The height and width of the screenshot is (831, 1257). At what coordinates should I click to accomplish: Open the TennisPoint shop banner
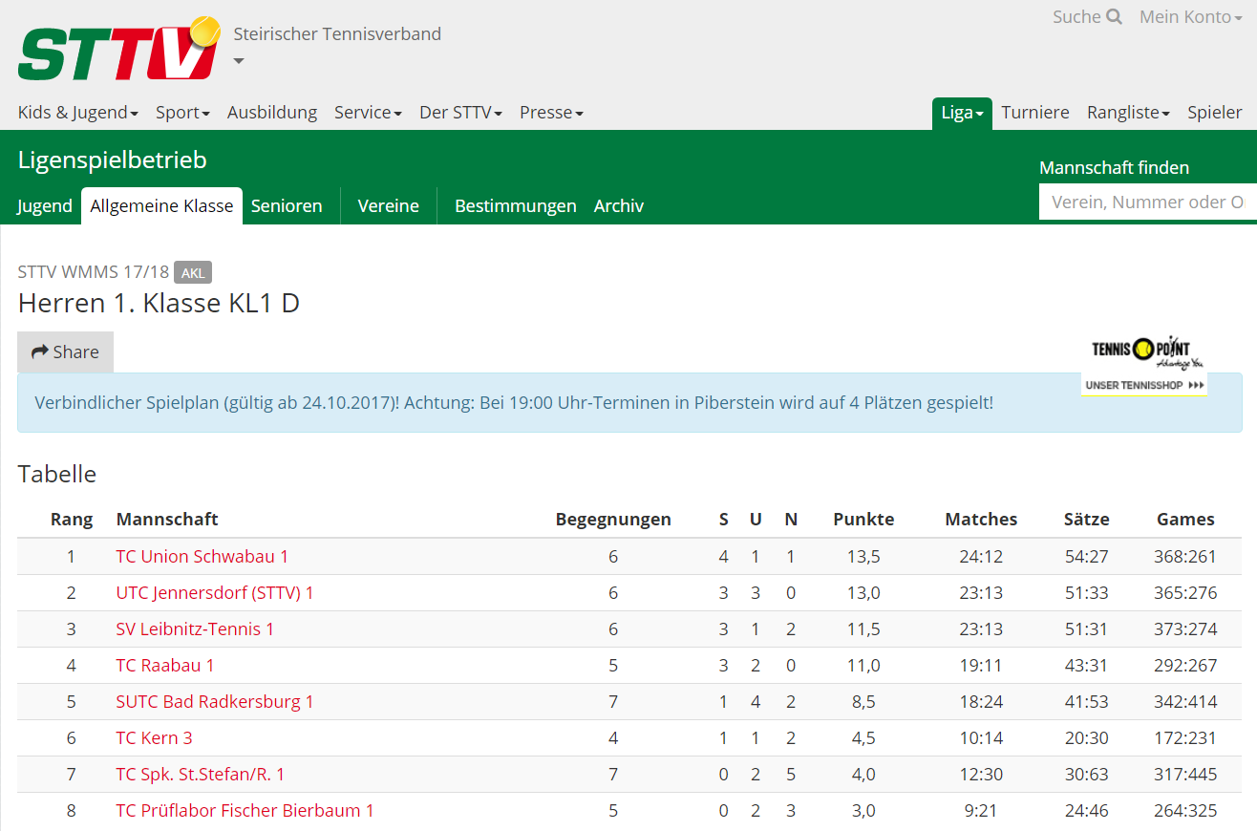(1143, 365)
